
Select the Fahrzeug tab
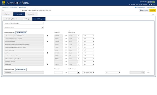click(19, 14)
